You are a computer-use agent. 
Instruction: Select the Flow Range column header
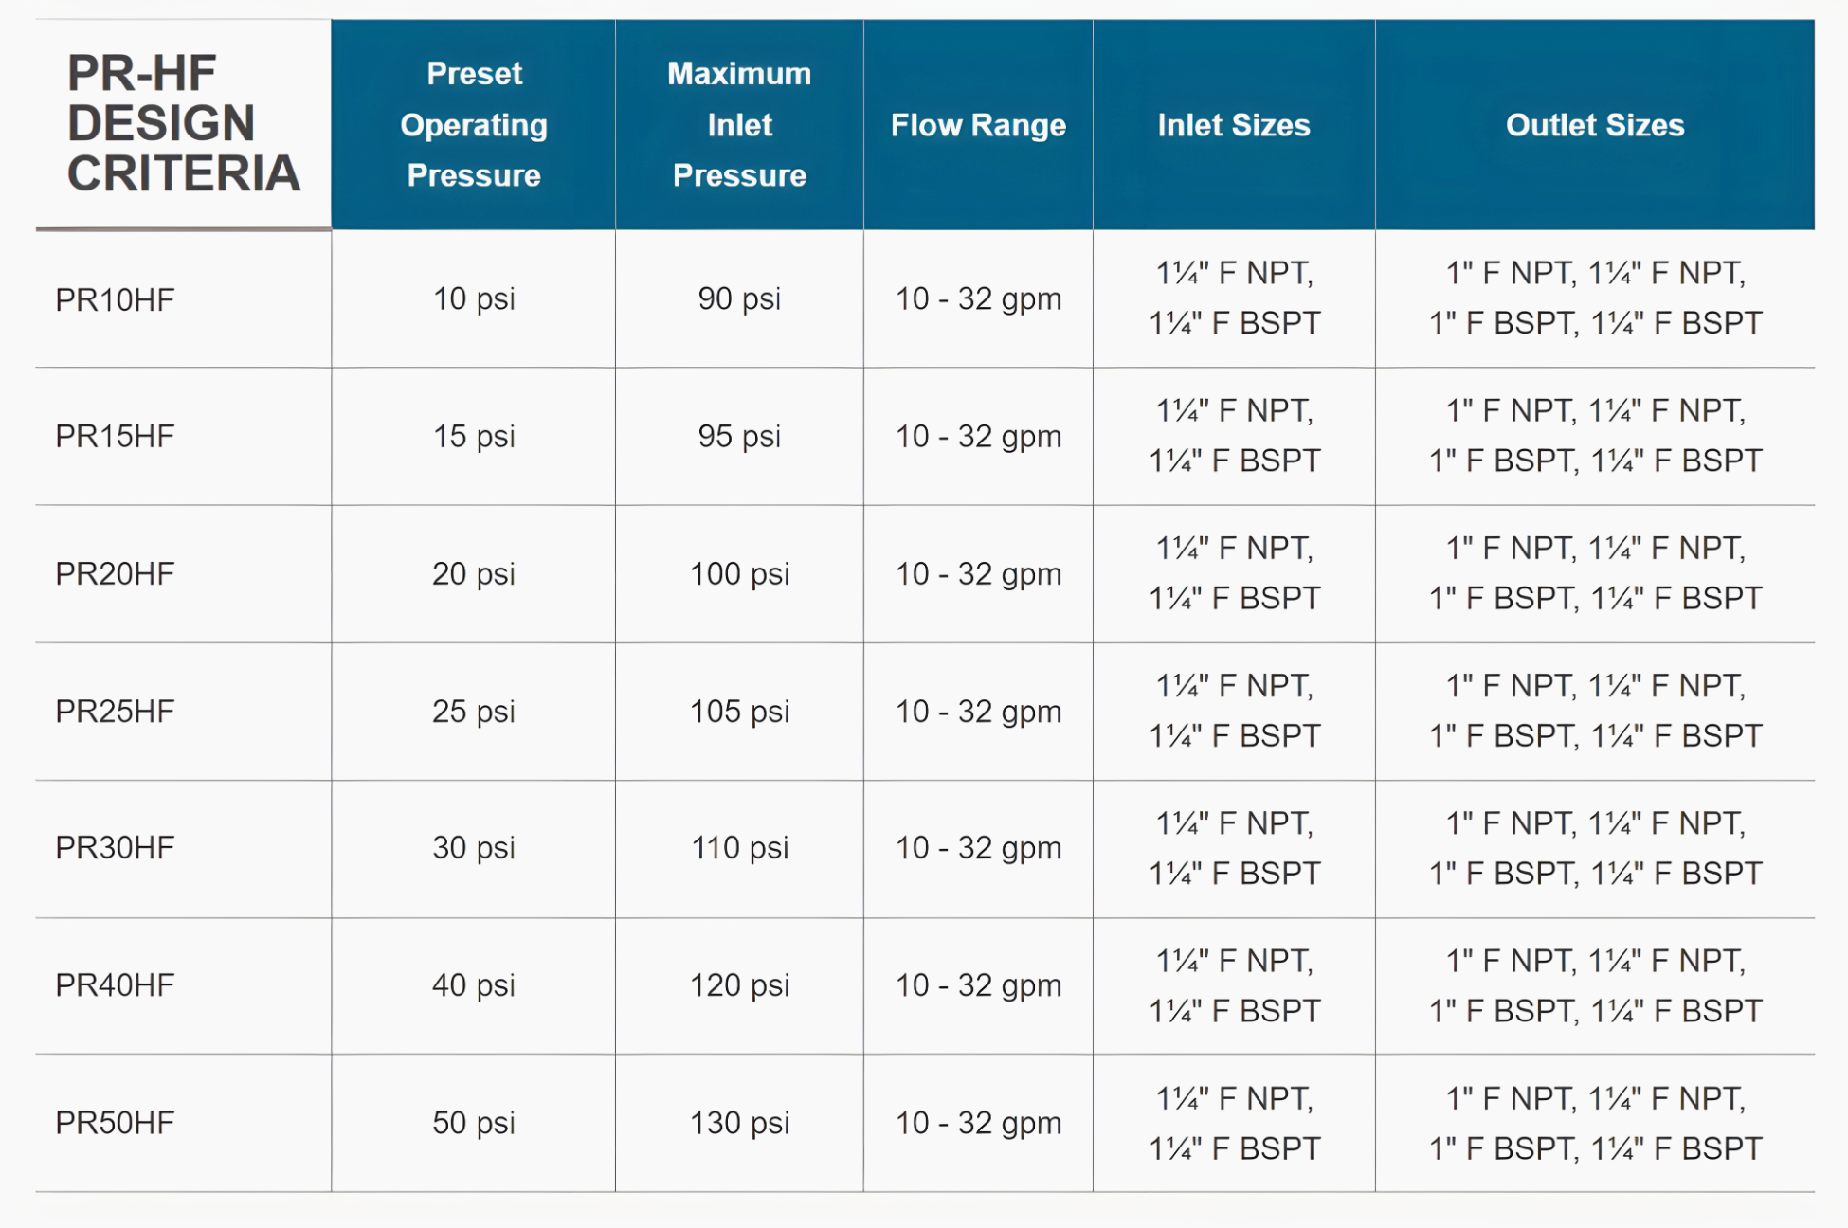pos(978,125)
